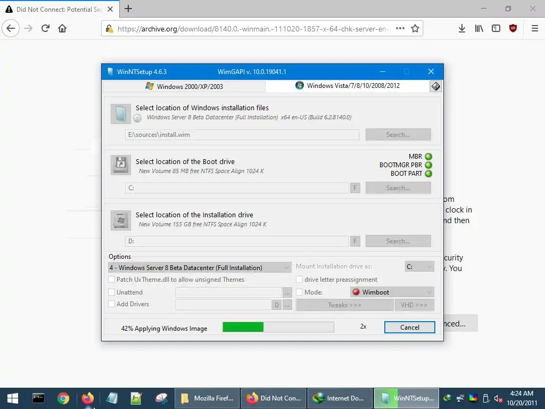Click the 2x speed indicator
The width and height of the screenshot is (545, 409).
(x=363, y=326)
